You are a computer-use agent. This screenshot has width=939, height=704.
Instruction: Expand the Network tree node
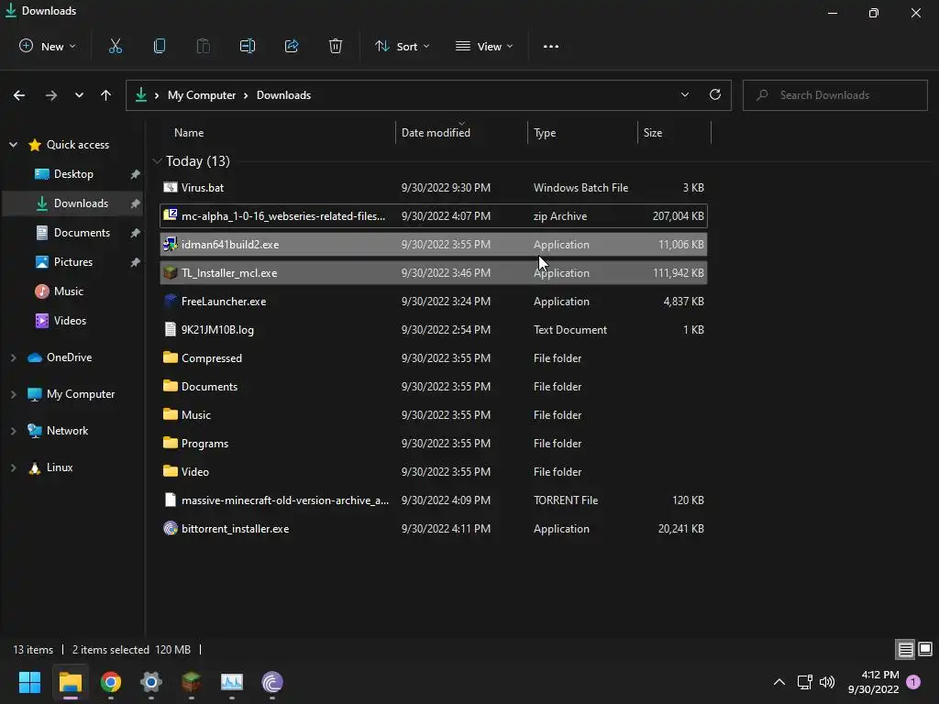(13, 431)
